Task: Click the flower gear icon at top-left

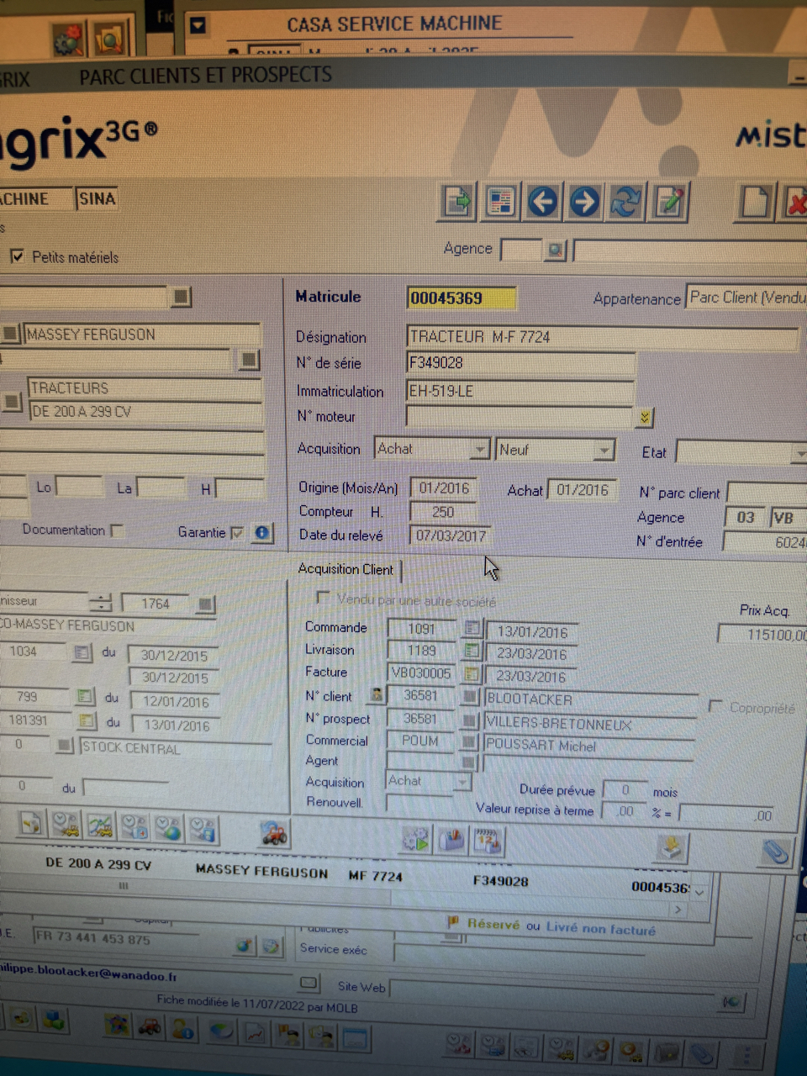Action: (68, 40)
